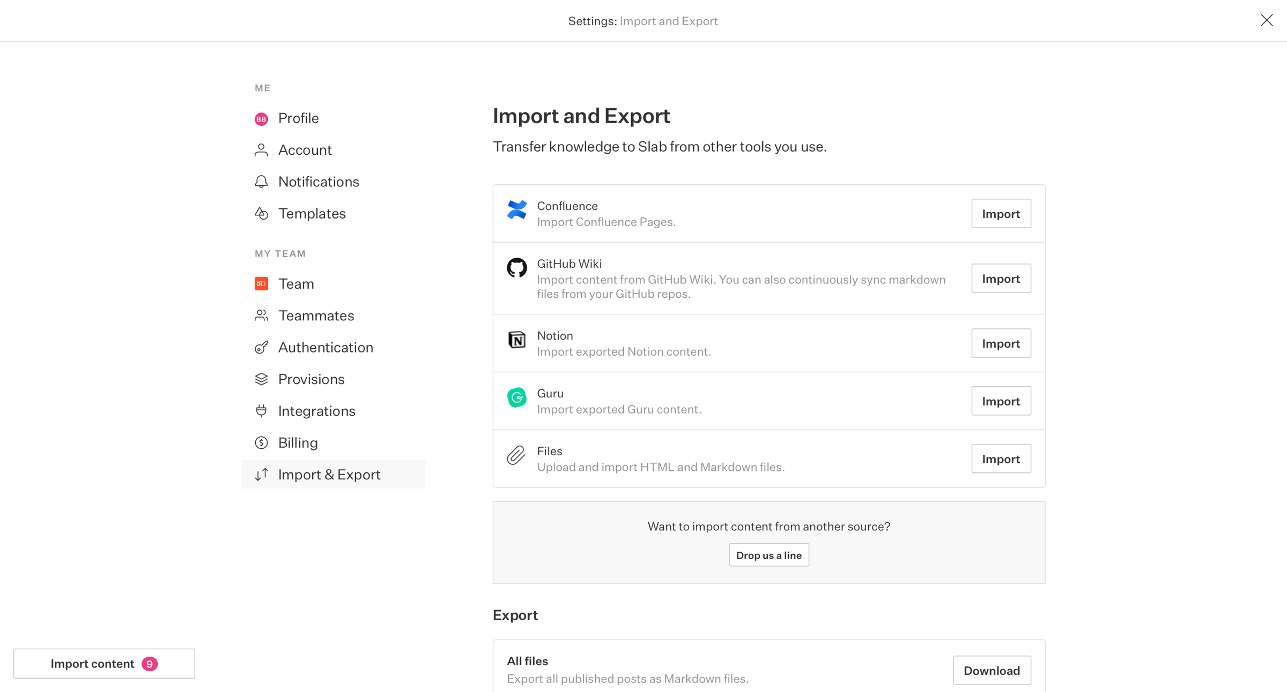Click the GitHub octocat logo

pos(517,267)
